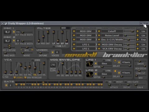Open the Fruity Wrapper window menu arrow
Screen dimensions: 149x112
pos(2,23)
